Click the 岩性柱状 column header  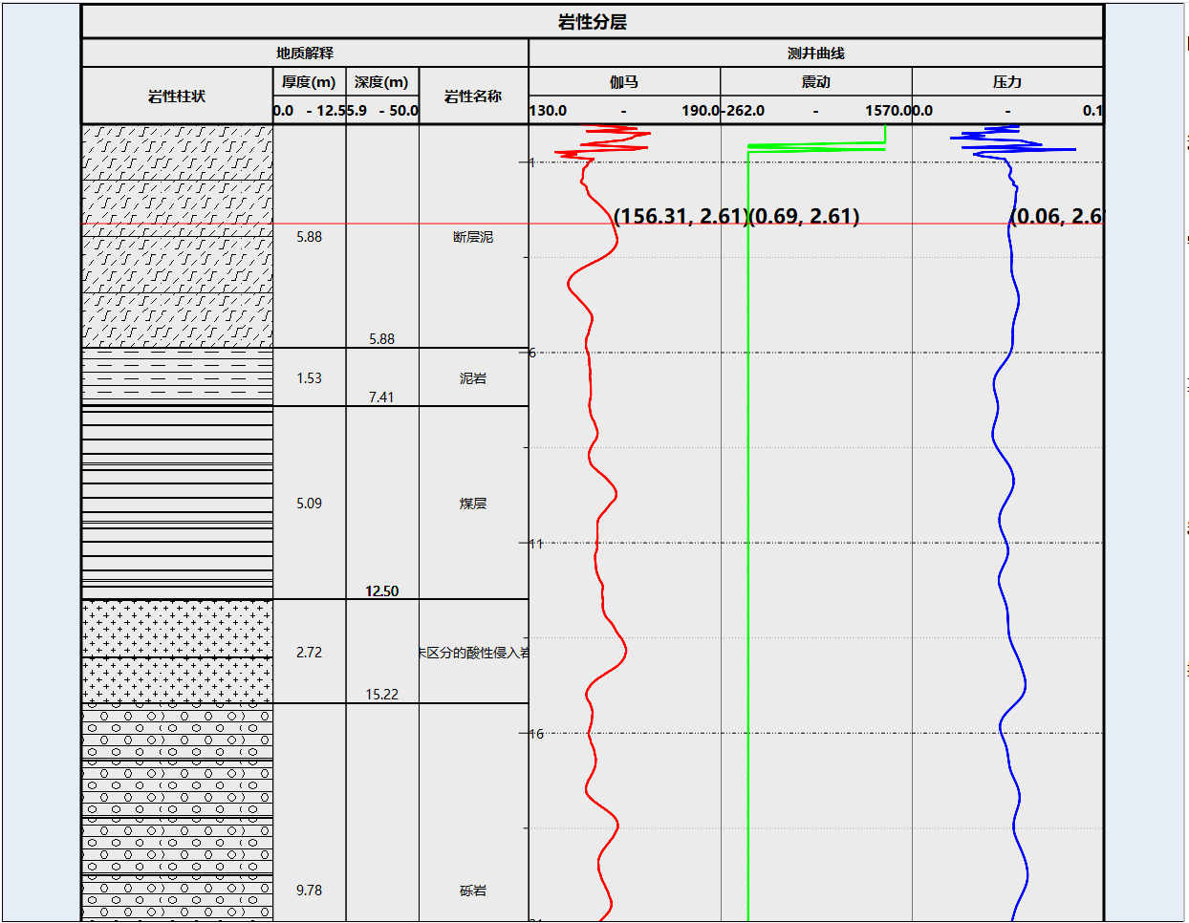[x=177, y=96]
